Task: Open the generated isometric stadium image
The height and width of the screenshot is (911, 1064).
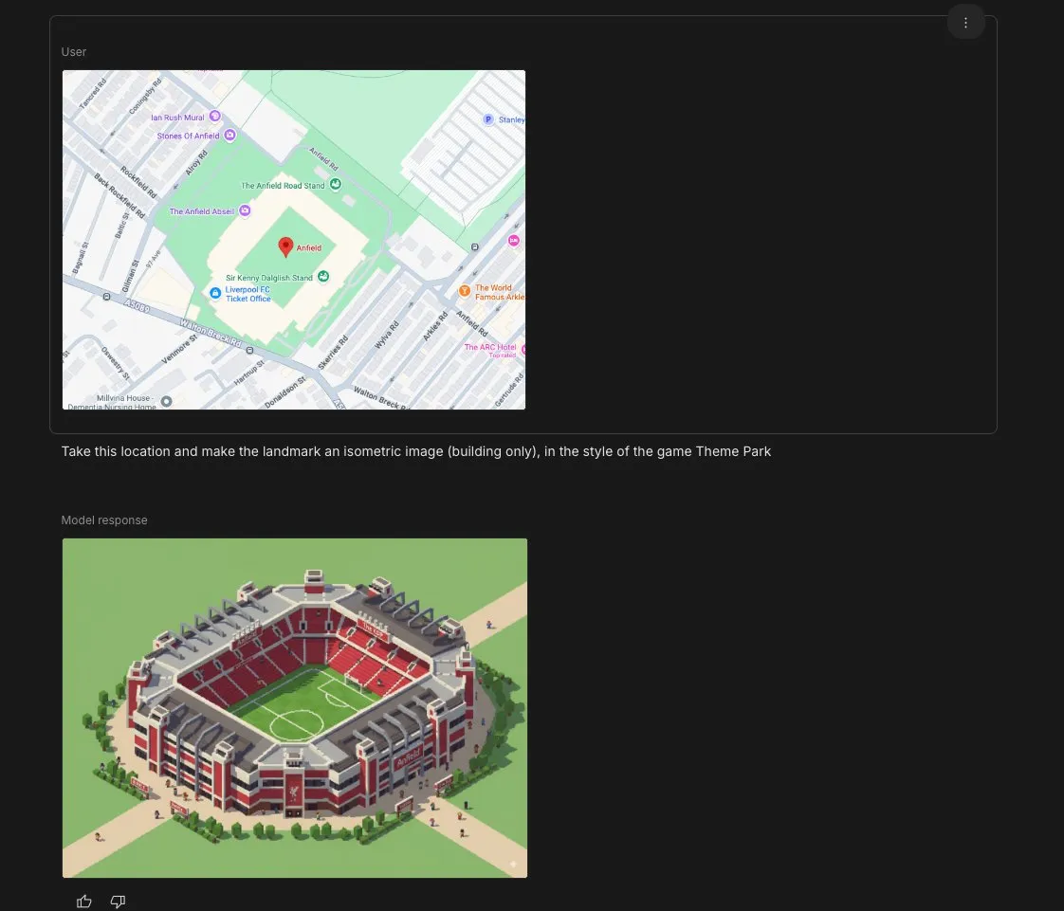Action: point(294,707)
